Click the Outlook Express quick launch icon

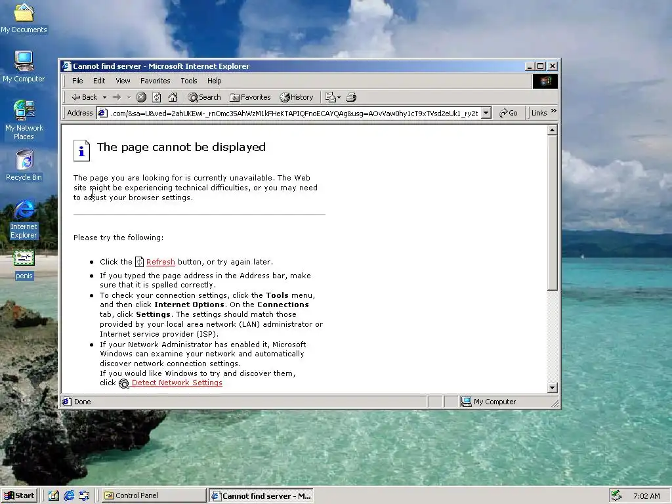tap(84, 495)
